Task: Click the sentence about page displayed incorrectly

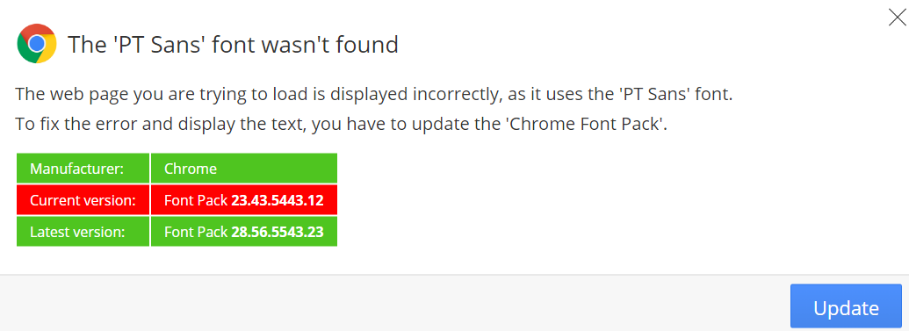Action: click(x=374, y=94)
